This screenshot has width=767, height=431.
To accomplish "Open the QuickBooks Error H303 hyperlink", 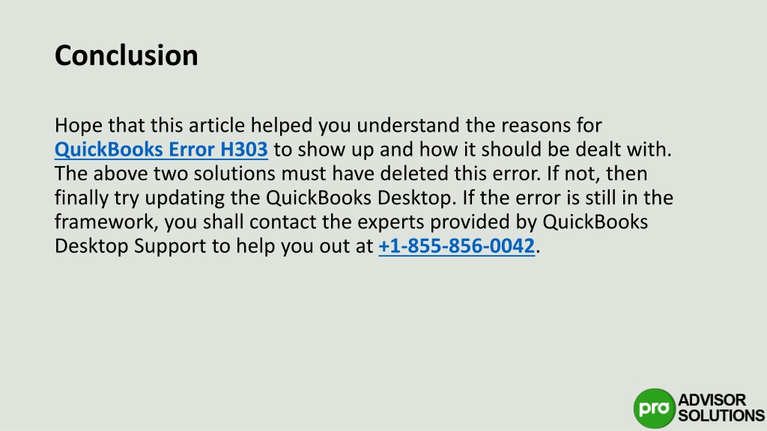I will (161, 150).
